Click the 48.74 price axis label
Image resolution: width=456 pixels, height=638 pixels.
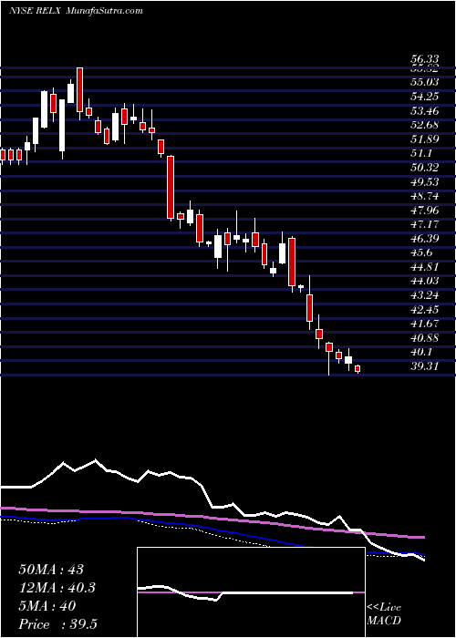(425, 196)
